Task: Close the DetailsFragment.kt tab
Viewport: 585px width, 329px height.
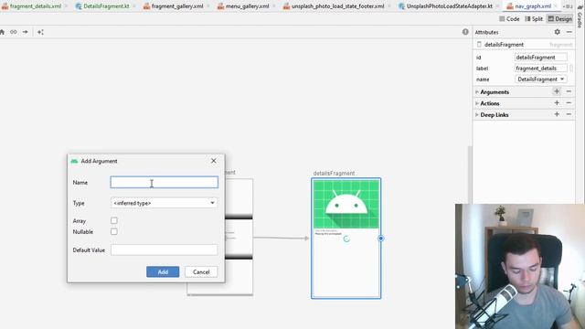Action: click(133, 6)
